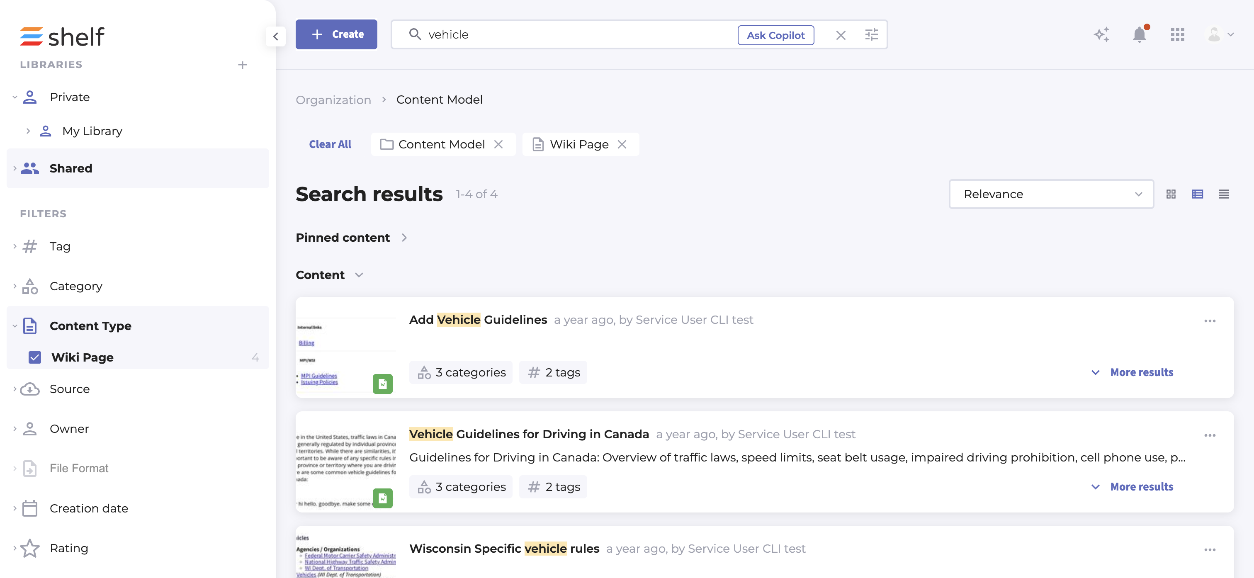Open the apps grid menu
This screenshot has height=578, width=1254.
pos(1177,34)
